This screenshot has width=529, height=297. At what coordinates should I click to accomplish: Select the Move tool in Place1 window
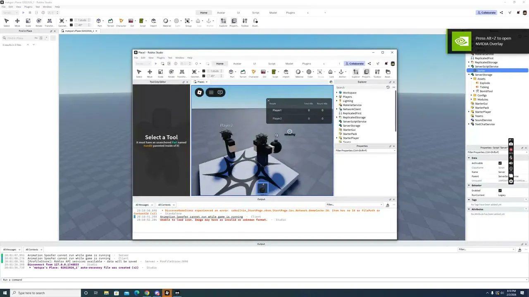[x=150, y=73]
